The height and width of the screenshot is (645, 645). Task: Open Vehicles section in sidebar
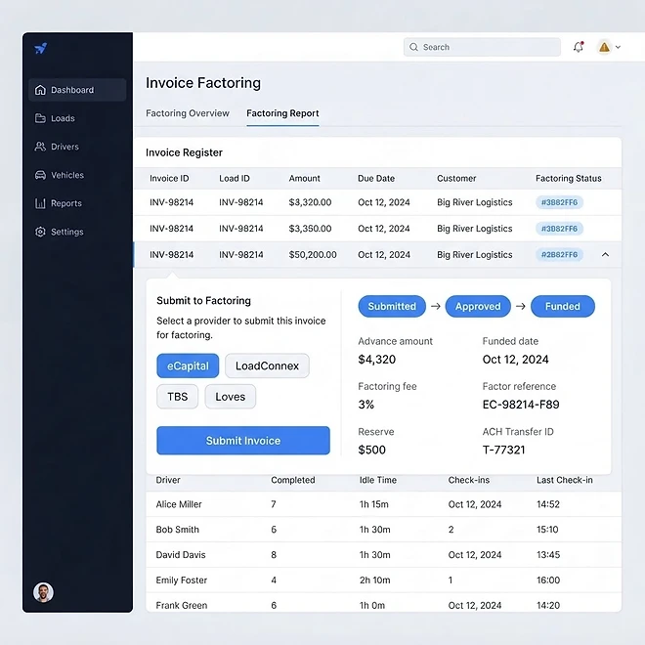click(x=77, y=175)
